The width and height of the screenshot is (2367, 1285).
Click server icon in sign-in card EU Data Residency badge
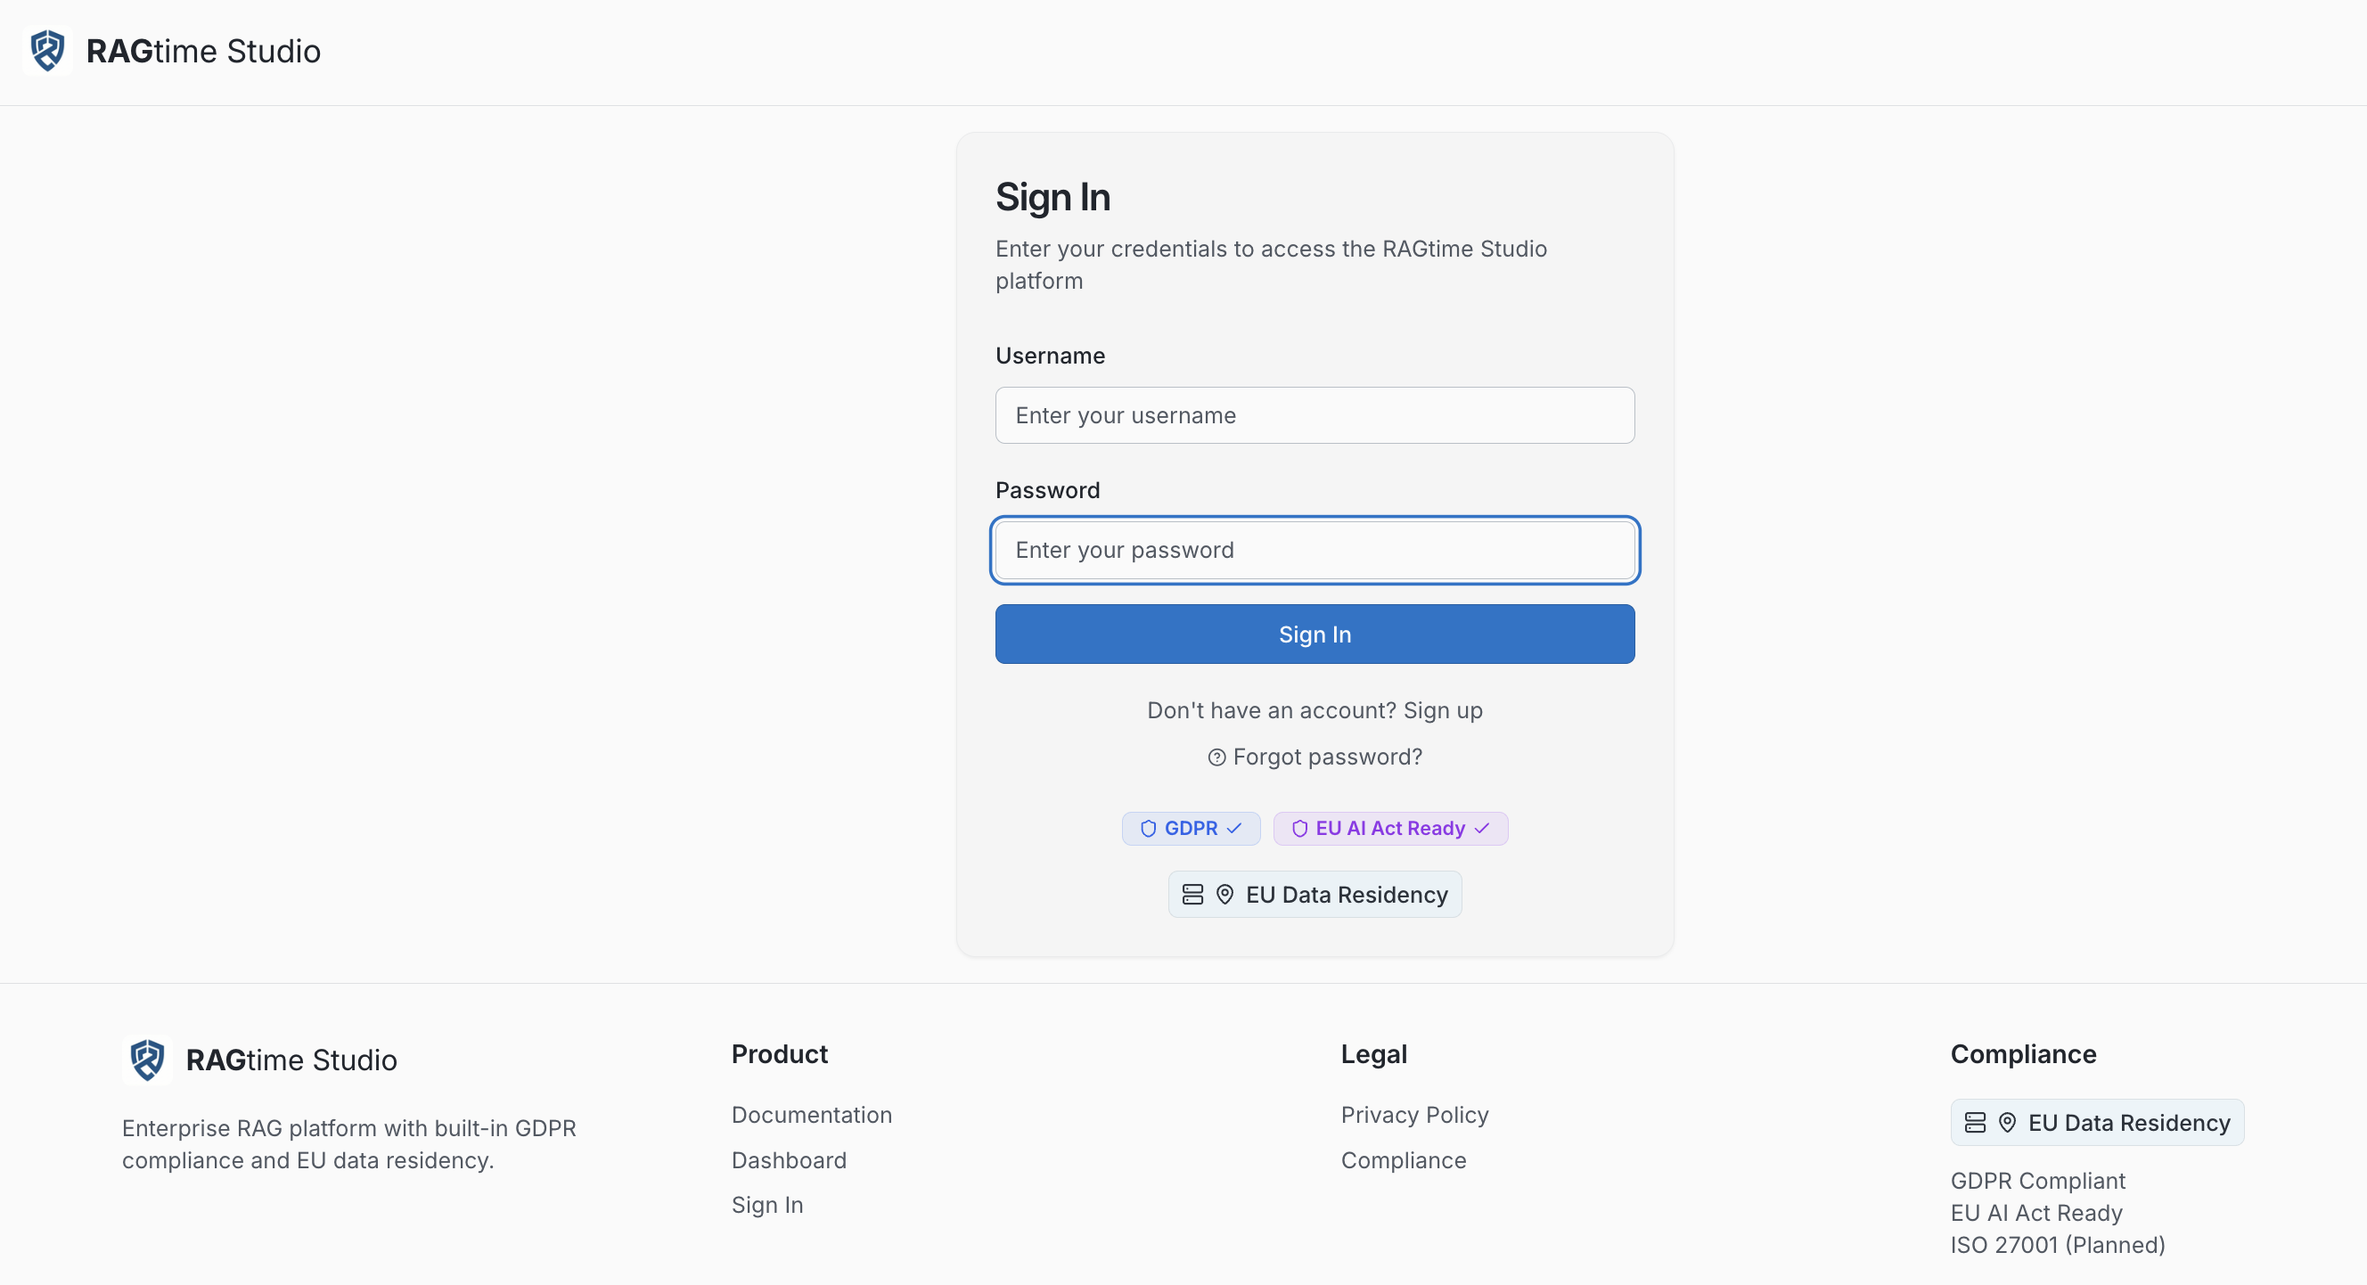(x=1192, y=895)
